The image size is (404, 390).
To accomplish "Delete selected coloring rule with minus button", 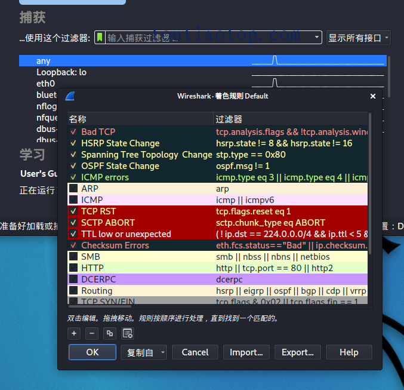I will tap(92, 333).
